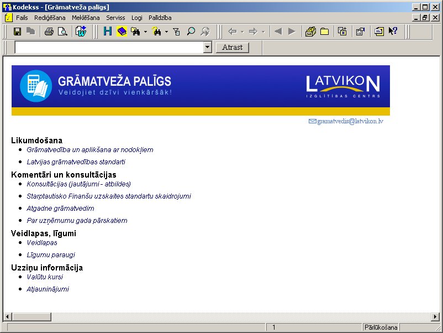Click the Pārlūkošana status bar text
Image resolution: width=443 pixels, height=333 pixels.
click(x=381, y=327)
